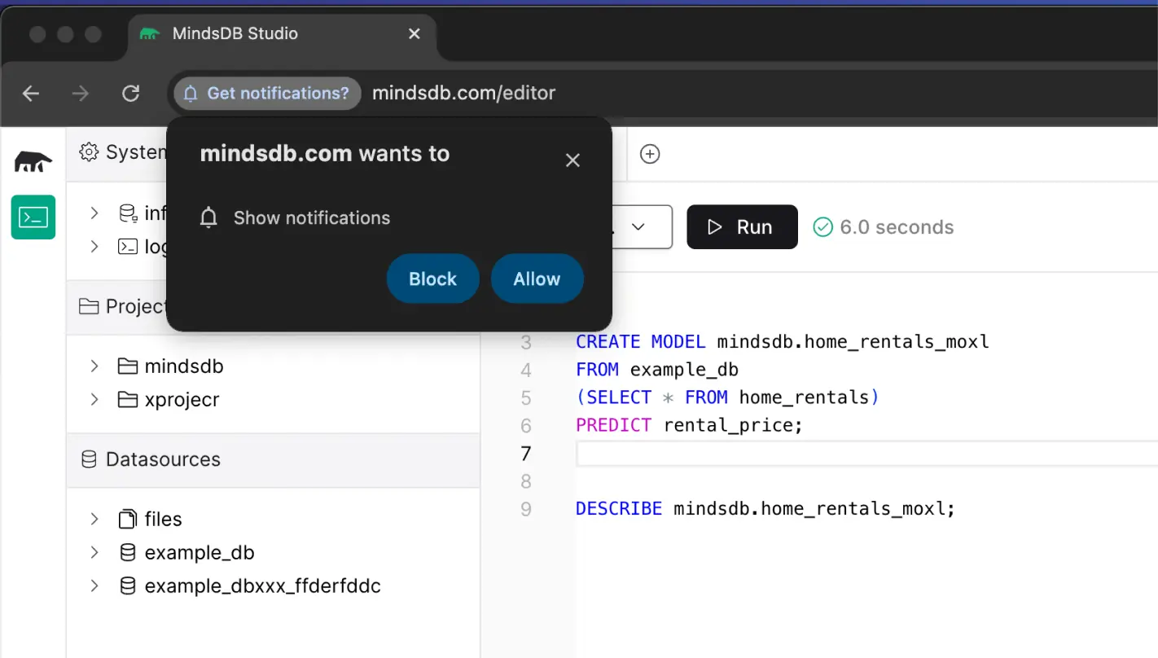Click the information schema database icon
The width and height of the screenshot is (1158, 658).
click(128, 213)
